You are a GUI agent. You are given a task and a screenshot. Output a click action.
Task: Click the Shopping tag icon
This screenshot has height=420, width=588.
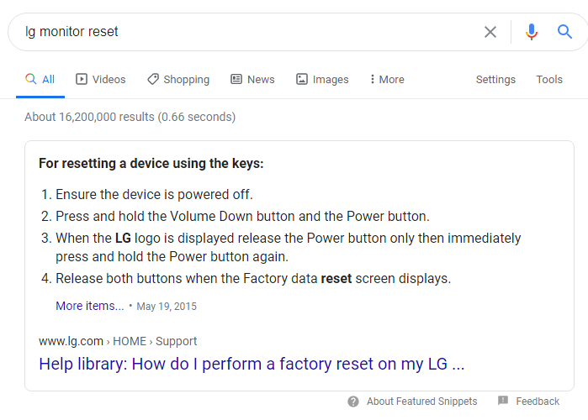coord(152,79)
